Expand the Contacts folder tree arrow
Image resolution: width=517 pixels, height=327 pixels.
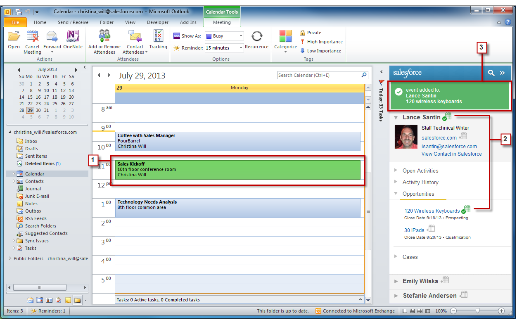(14, 181)
